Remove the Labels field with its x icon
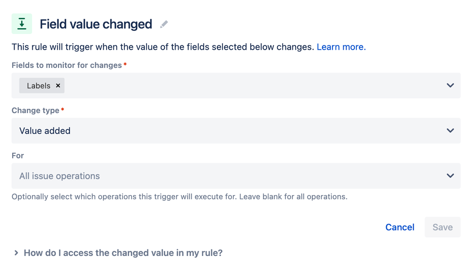 point(58,85)
